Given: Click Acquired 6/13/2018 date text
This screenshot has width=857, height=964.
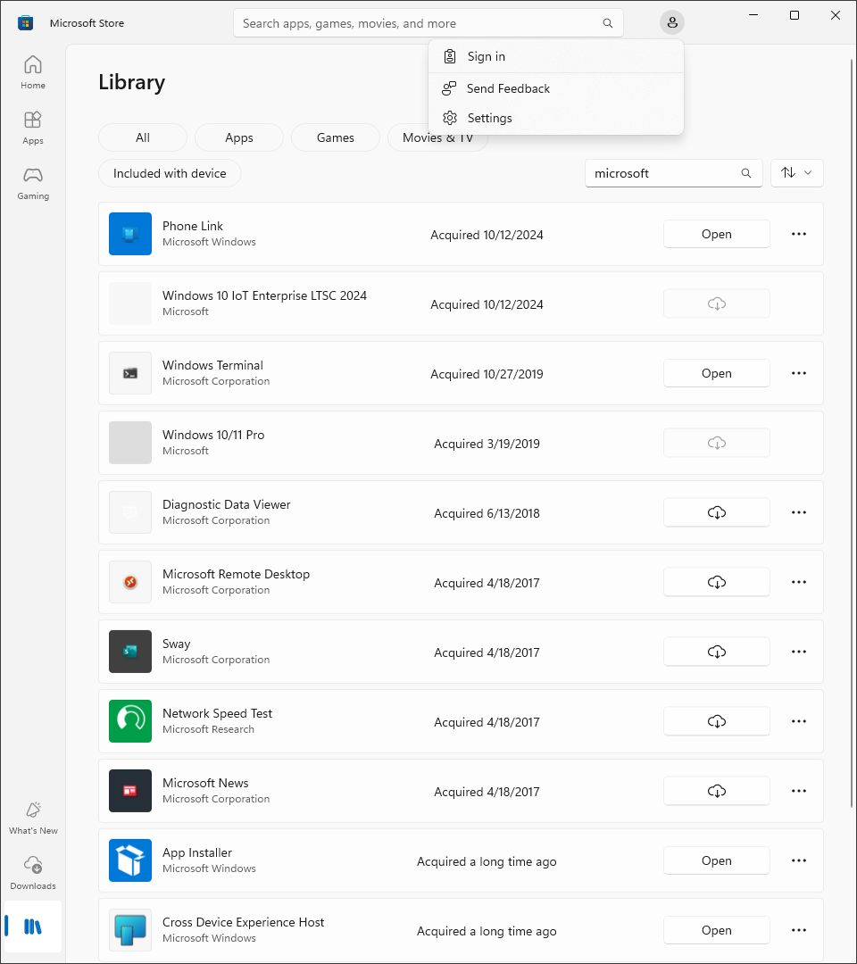Looking at the screenshot, I should click(x=487, y=513).
